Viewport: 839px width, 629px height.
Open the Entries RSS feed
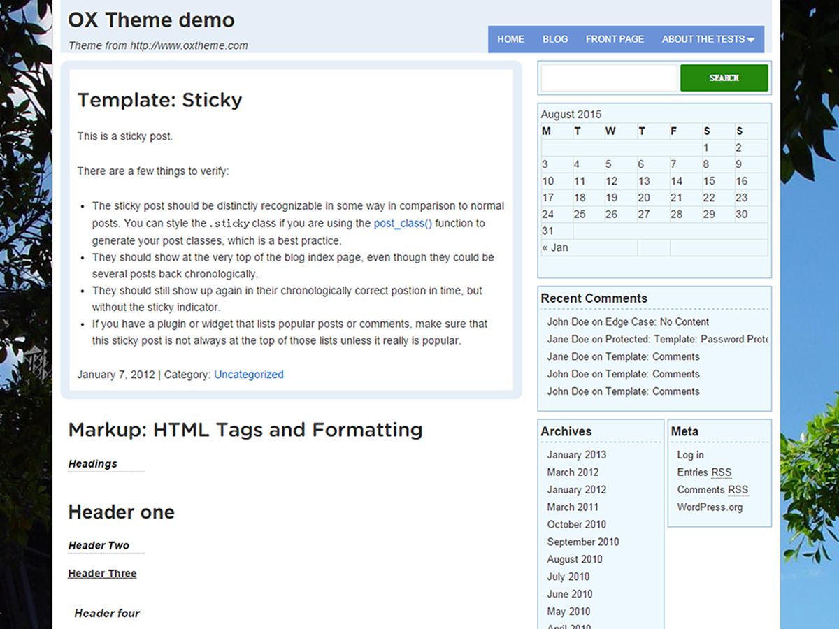[x=704, y=472]
